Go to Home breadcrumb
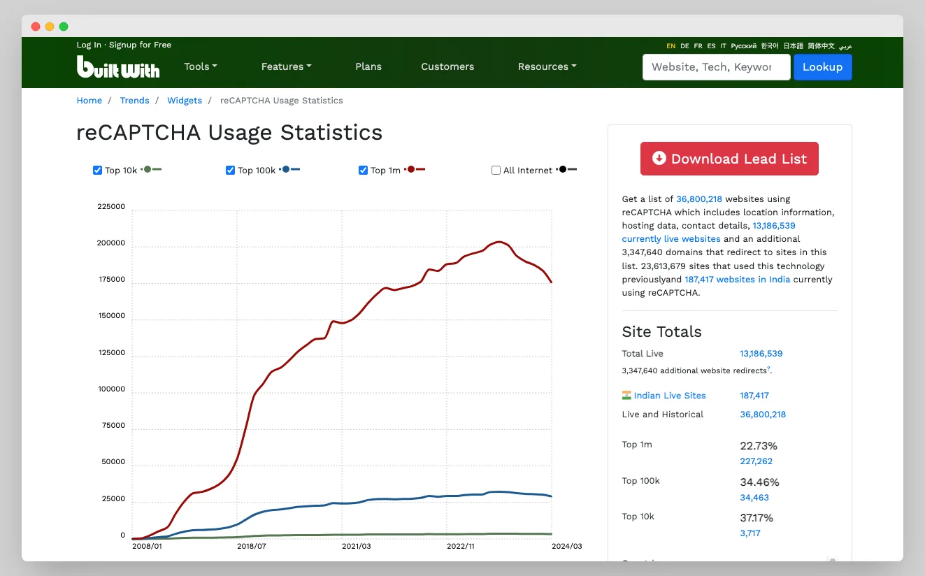925x576 pixels. 89,101
